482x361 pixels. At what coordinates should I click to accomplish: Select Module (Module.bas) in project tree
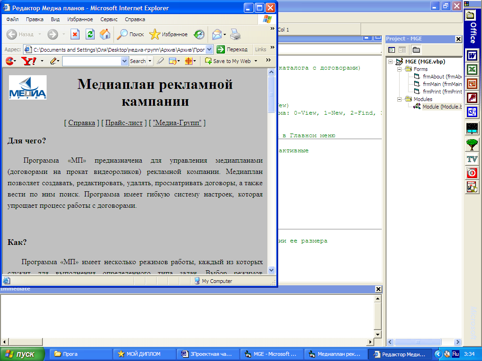[438, 107]
